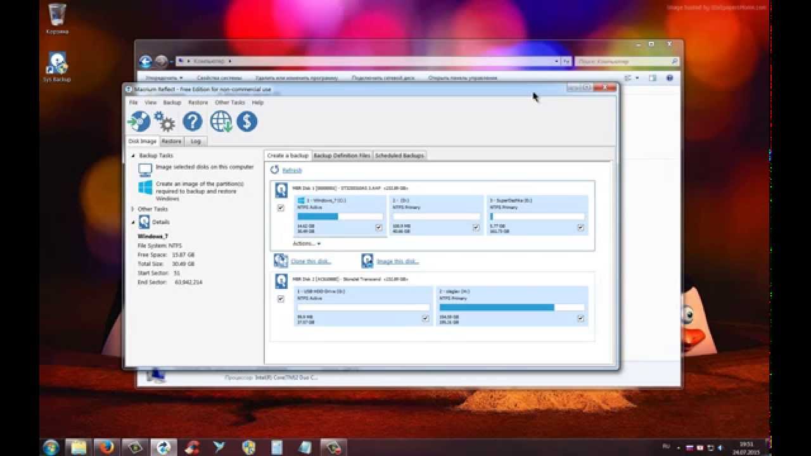Open the Backup menu
Screen dimensions: 811x456
(172, 103)
